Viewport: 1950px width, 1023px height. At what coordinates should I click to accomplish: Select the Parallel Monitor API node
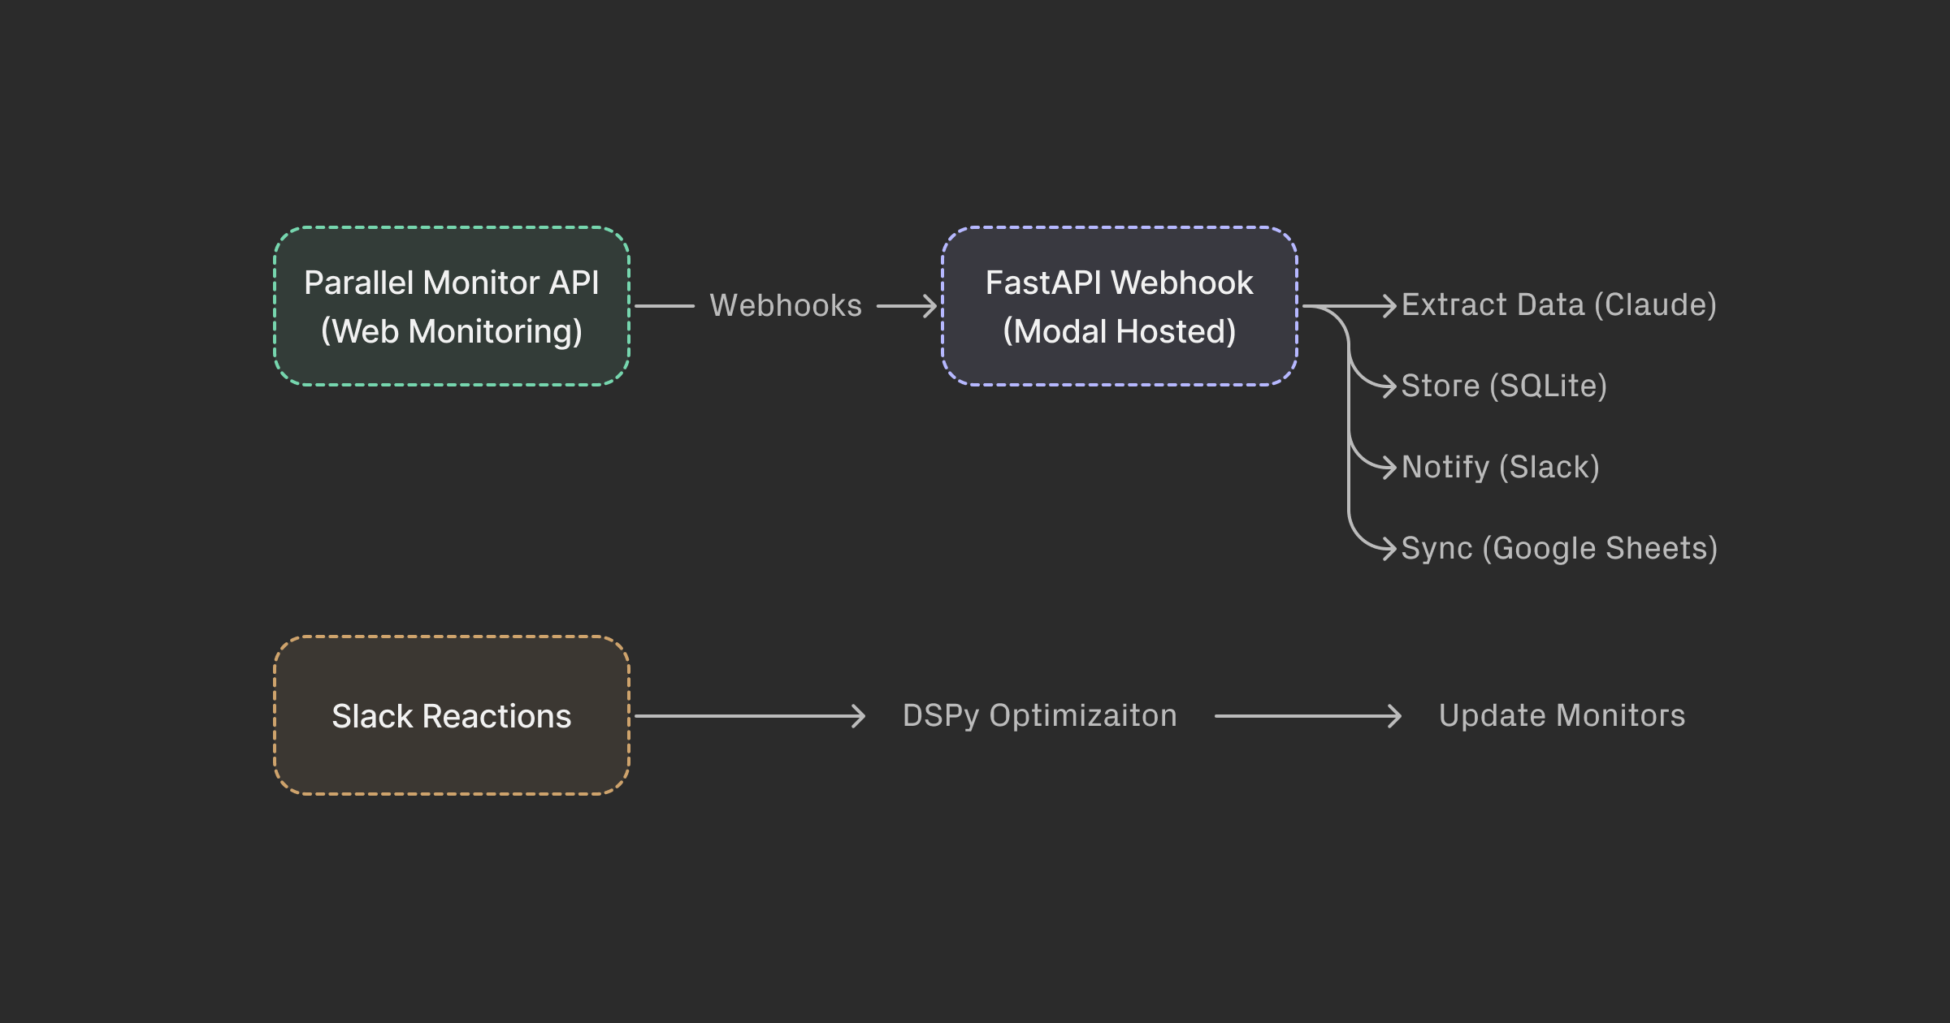453,306
